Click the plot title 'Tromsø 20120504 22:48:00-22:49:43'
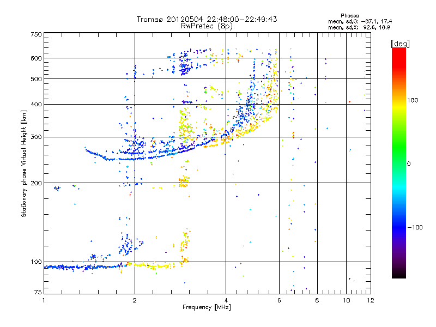This screenshot has height=327, width=436. pyautogui.click(x=207, y=19)
